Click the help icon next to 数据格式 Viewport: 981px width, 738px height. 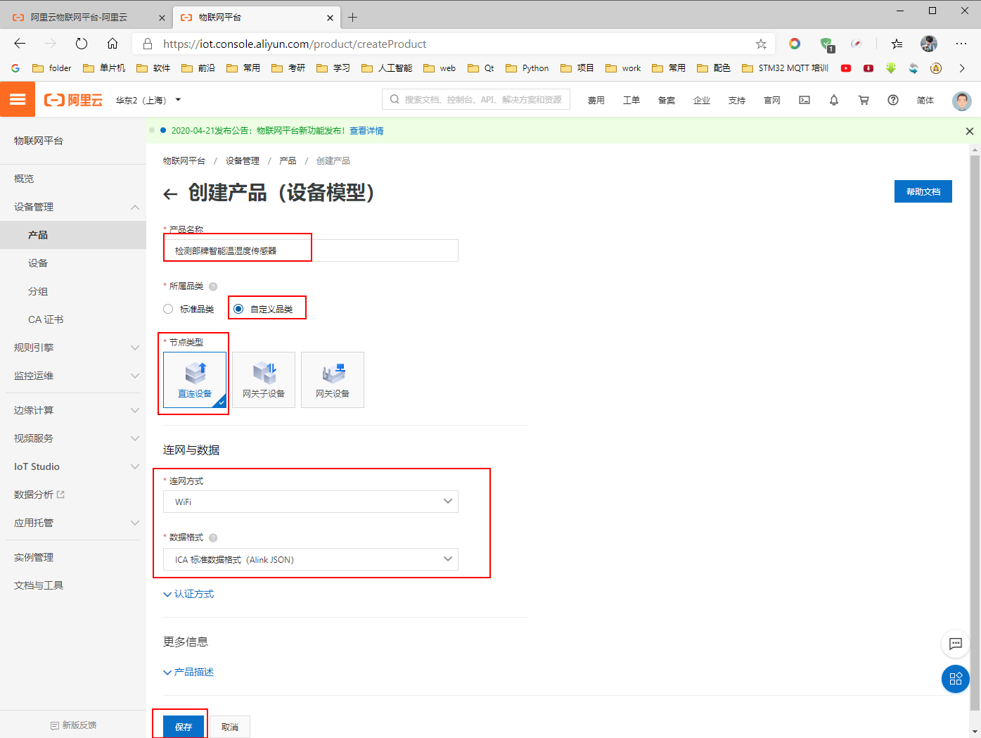tap(213, 537)
